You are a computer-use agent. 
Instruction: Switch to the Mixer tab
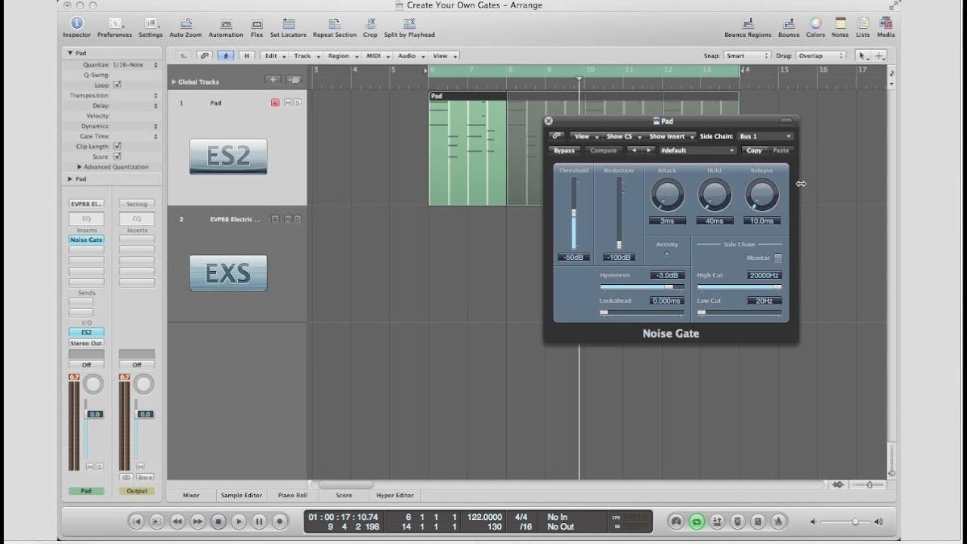191,496
